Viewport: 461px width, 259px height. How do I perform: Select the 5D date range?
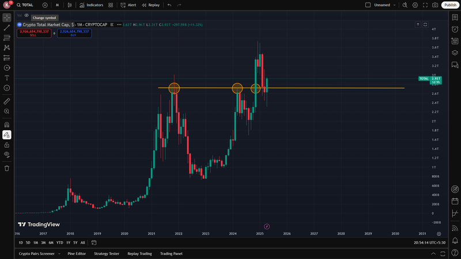click(28, 242)
